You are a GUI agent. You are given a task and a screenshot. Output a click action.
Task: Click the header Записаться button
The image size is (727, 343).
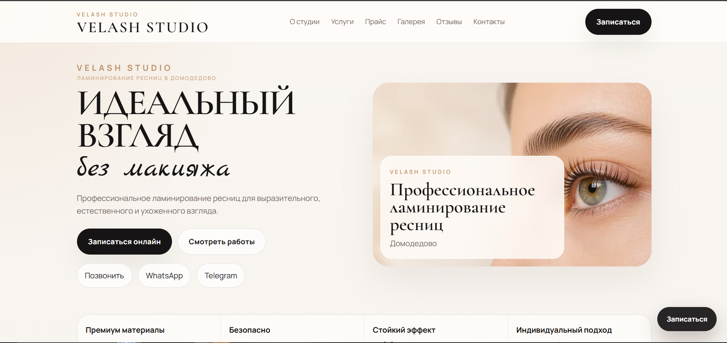(618, 22)
